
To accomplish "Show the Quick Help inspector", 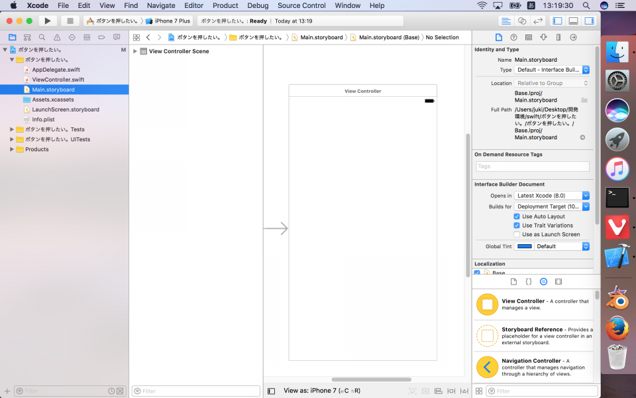I will click(513, 38).
